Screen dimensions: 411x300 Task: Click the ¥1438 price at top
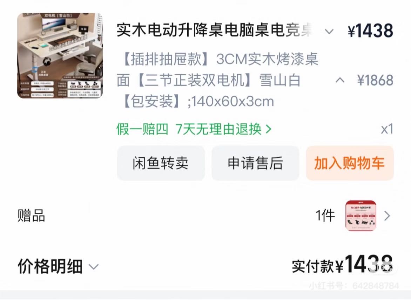370,30
